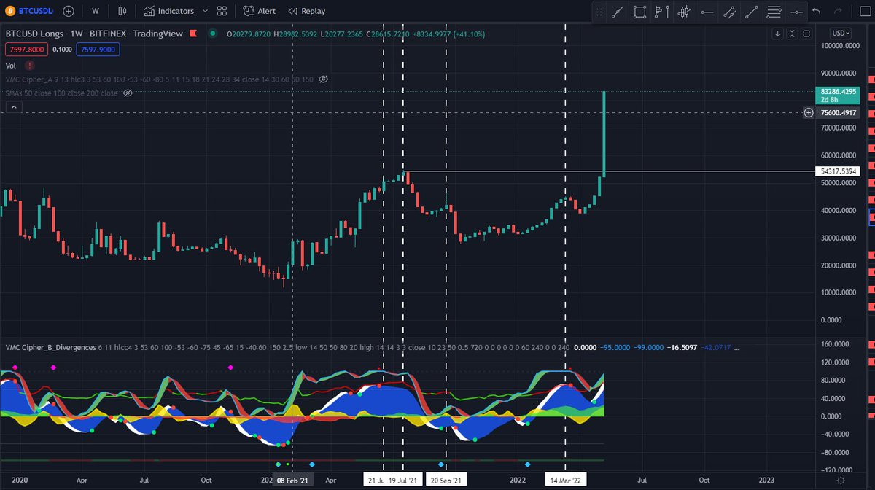Select the Fib Retracement tool
The height and width of the screenshot is (490, 875).
tap(774, 12)
